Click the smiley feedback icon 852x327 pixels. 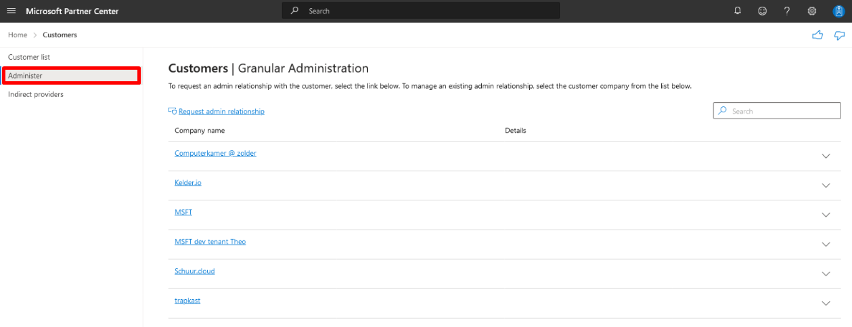[x=763, y=11]
